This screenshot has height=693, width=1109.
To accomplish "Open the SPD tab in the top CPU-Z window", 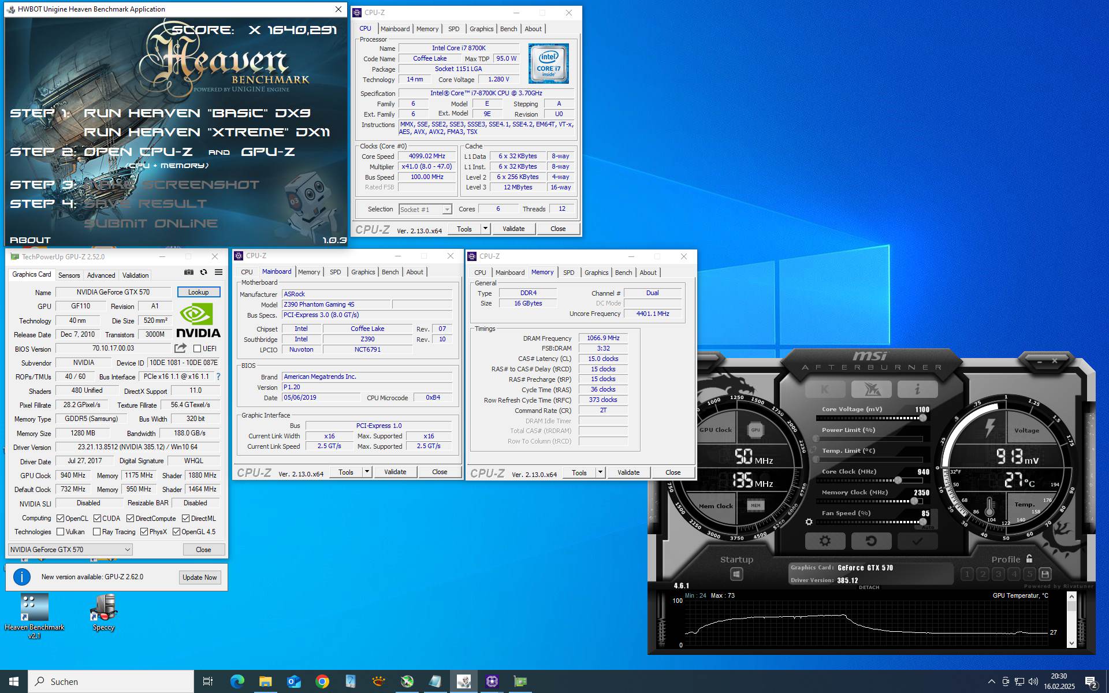I will (x=454, y=29).
